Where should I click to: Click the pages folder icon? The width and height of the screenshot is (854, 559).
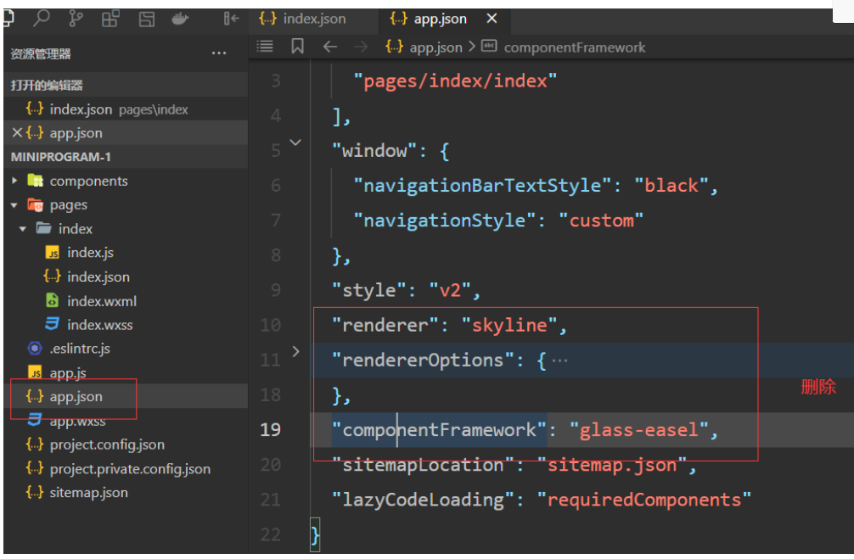pyautogui.click(x=36, y=204)
